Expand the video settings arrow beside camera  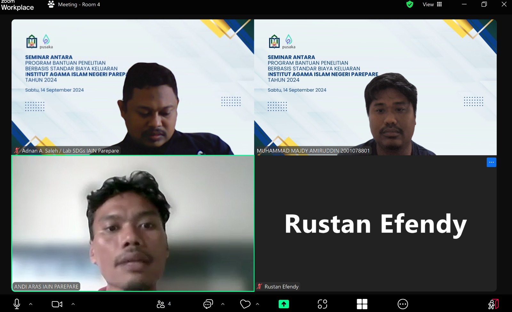tap(73, 304)
